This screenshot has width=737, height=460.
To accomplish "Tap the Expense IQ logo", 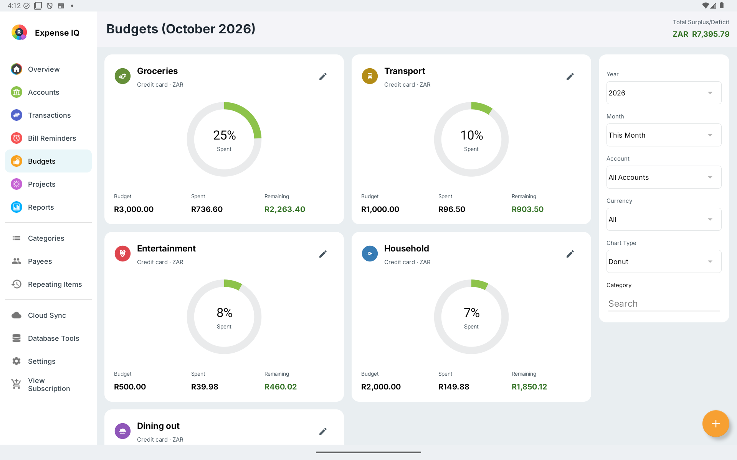I will click(x=19, y=33).
